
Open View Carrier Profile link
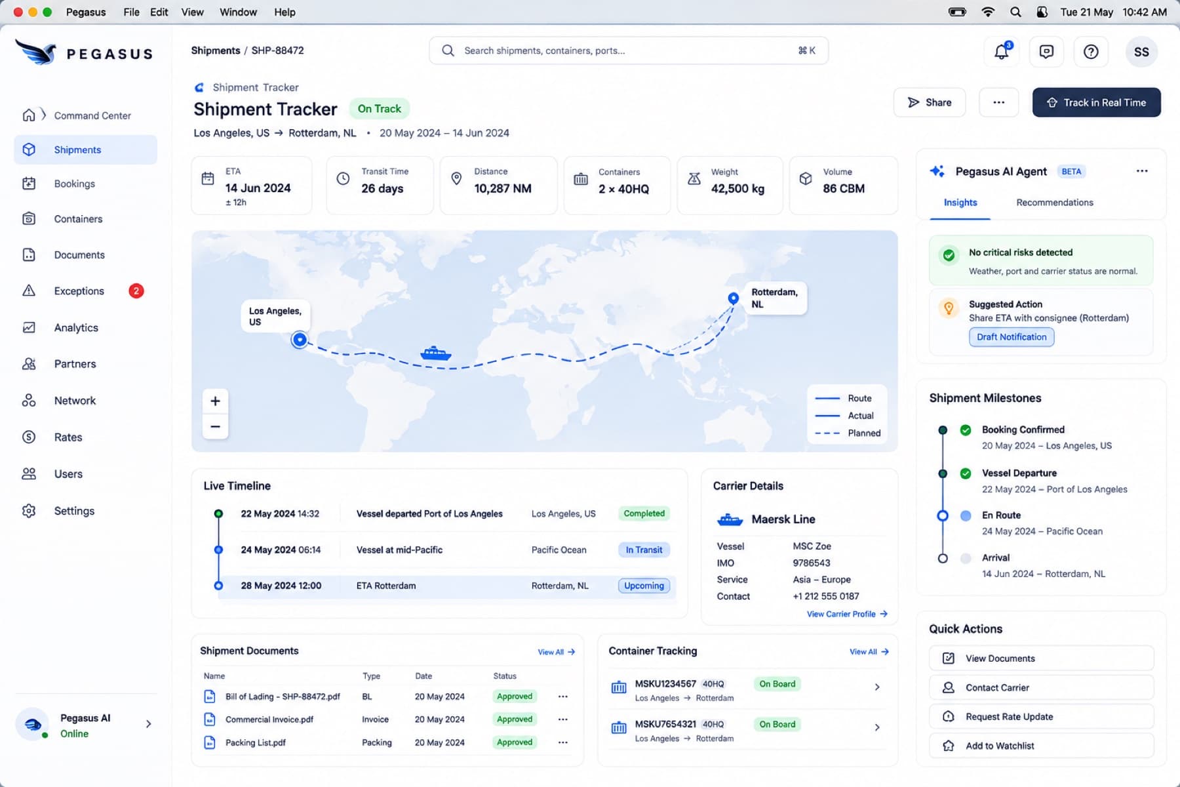847,614
